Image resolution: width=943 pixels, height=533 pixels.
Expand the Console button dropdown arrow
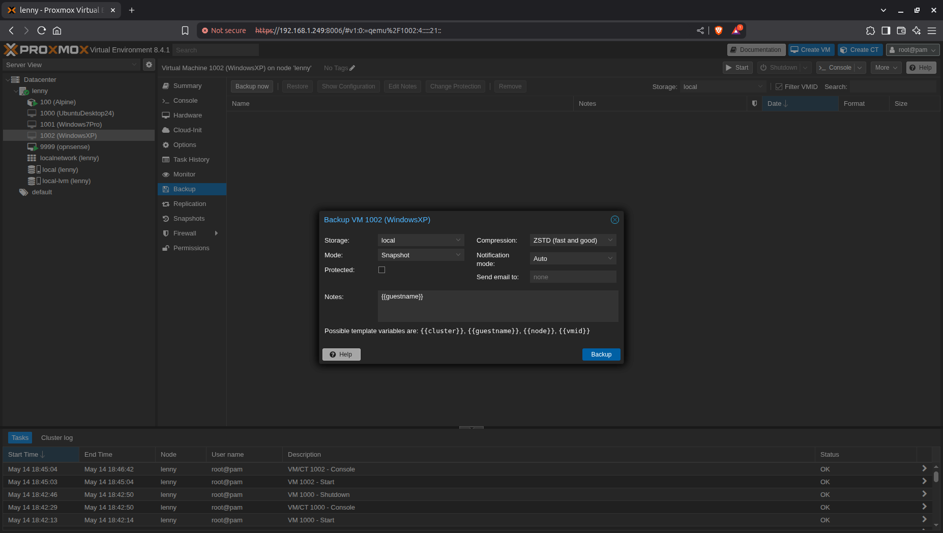pyautogui.click(x=860, y=68)
